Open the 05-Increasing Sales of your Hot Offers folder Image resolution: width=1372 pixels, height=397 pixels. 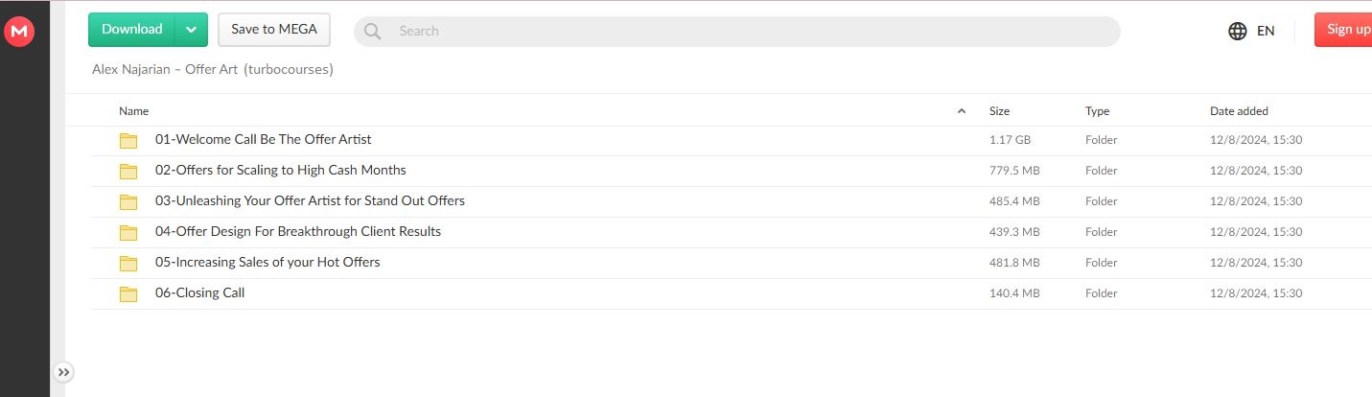(x=267, y=262)
